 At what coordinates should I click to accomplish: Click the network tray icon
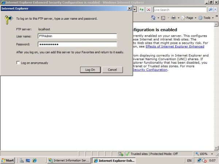pyautogui.click(x=199, y=160)
